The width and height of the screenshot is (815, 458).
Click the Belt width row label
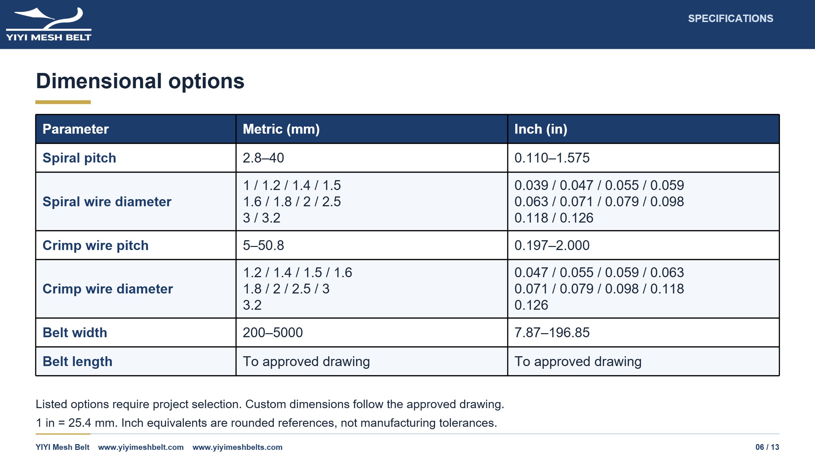[75, 332]
